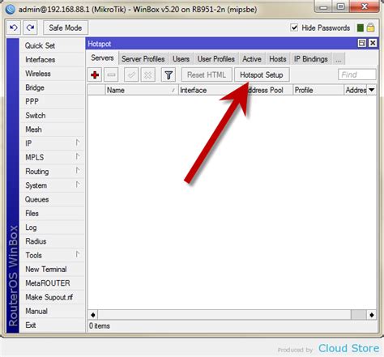Screen dimensions: 384x357
Task: Switch to the Active tab
Action: [252, 59]
